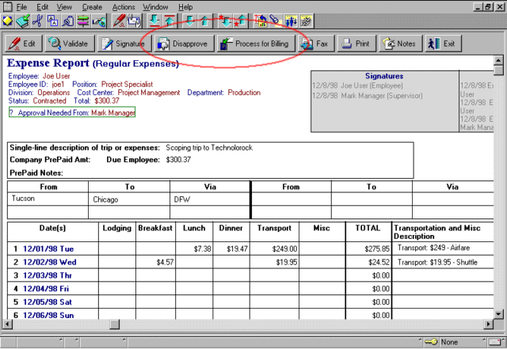Click the plain down arrow navigate next icon
The height and width of the screenshot is (349, 507).
(190, 21)
